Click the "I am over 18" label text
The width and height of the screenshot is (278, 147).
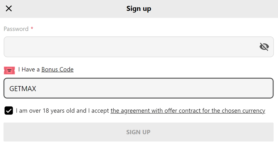[x=32, y=111]
